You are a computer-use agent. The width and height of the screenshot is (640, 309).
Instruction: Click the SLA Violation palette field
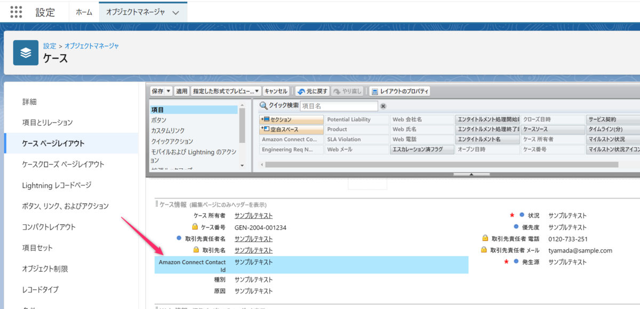point(357,140)
